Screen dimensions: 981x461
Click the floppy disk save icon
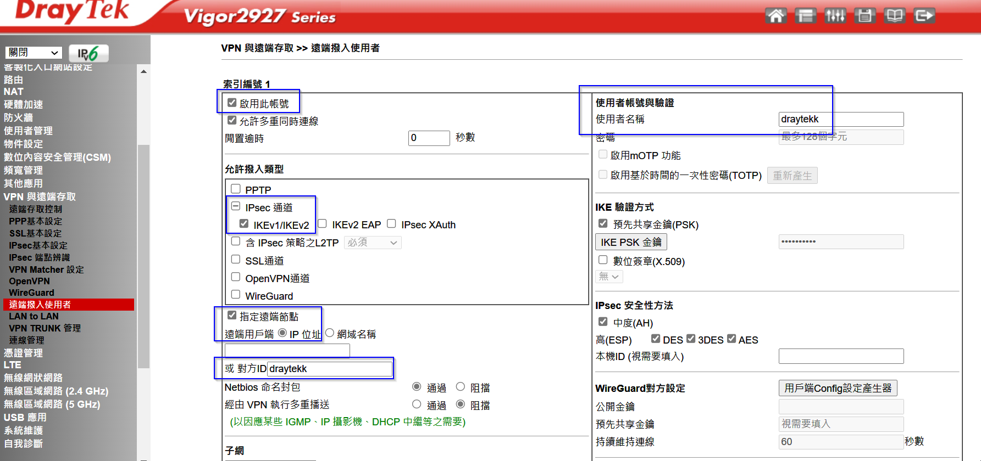[x=864, y=15]
